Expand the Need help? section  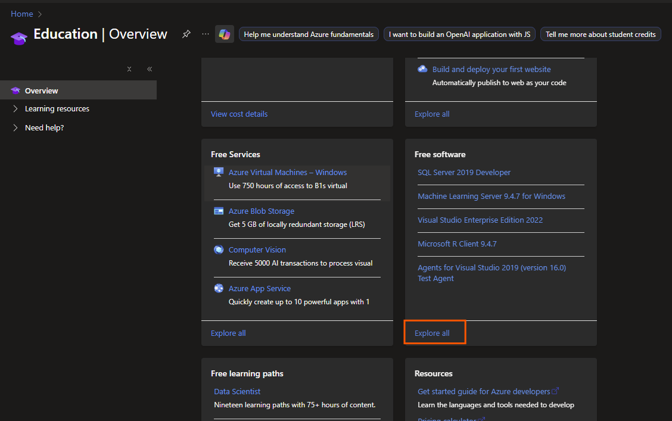click(15, 127)
